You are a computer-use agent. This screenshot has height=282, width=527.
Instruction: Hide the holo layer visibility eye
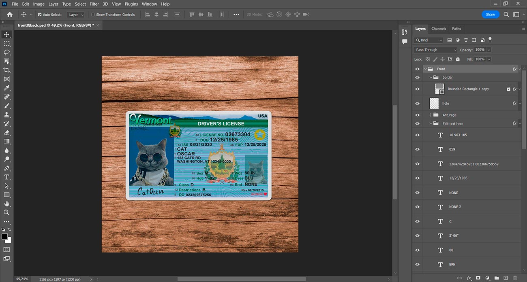418,104
